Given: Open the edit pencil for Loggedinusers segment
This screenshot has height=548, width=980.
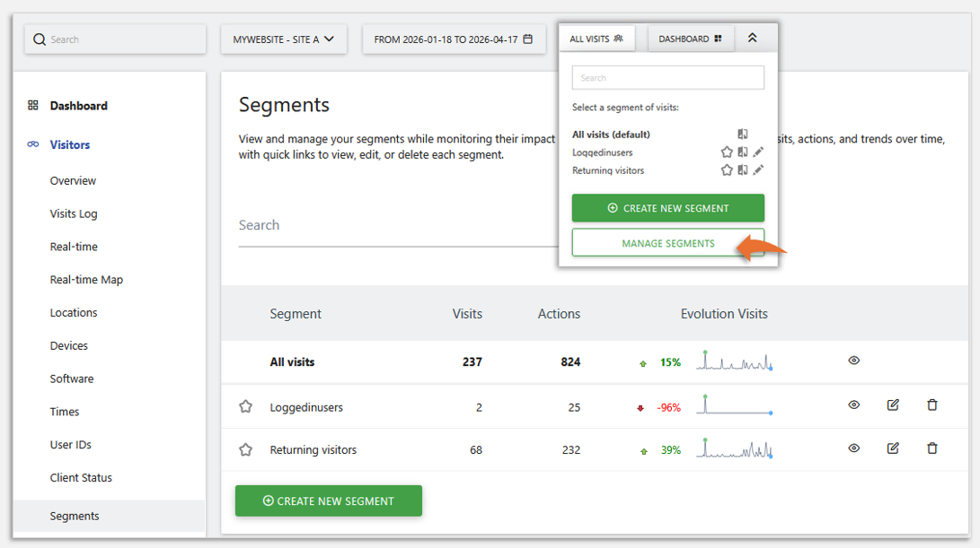Looking at the screenshot, I should point(758,152).
